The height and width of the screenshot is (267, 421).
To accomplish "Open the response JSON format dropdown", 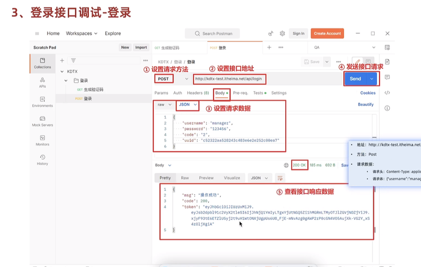I will pos(259,178).
